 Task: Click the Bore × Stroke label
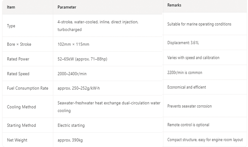pos(19,44)
